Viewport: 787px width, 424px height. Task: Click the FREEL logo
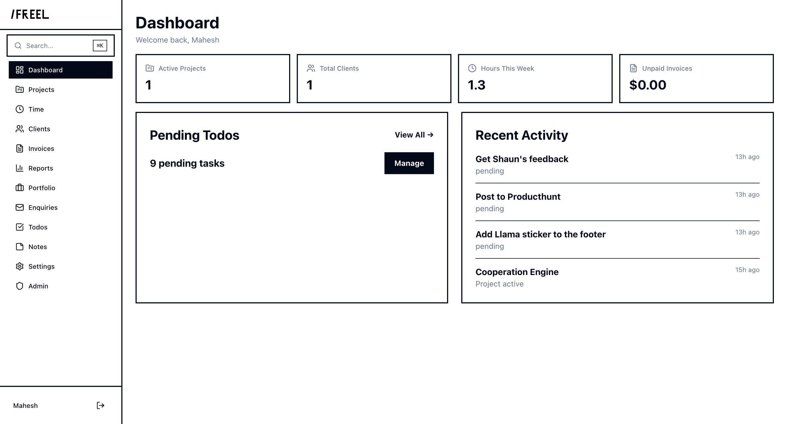(30, 14)
